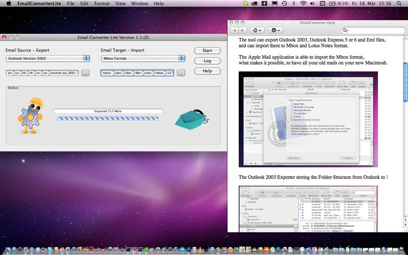Open Finder in the dock
This screenshot has width=408, height=255.
[8, 250]
